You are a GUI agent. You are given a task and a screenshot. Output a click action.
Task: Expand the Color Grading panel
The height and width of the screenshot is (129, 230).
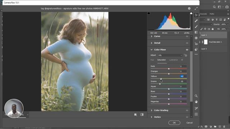(x=151, y=110)
